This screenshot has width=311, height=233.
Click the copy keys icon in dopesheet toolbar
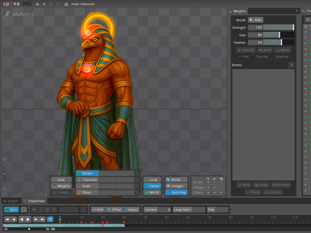pos(34,209)
